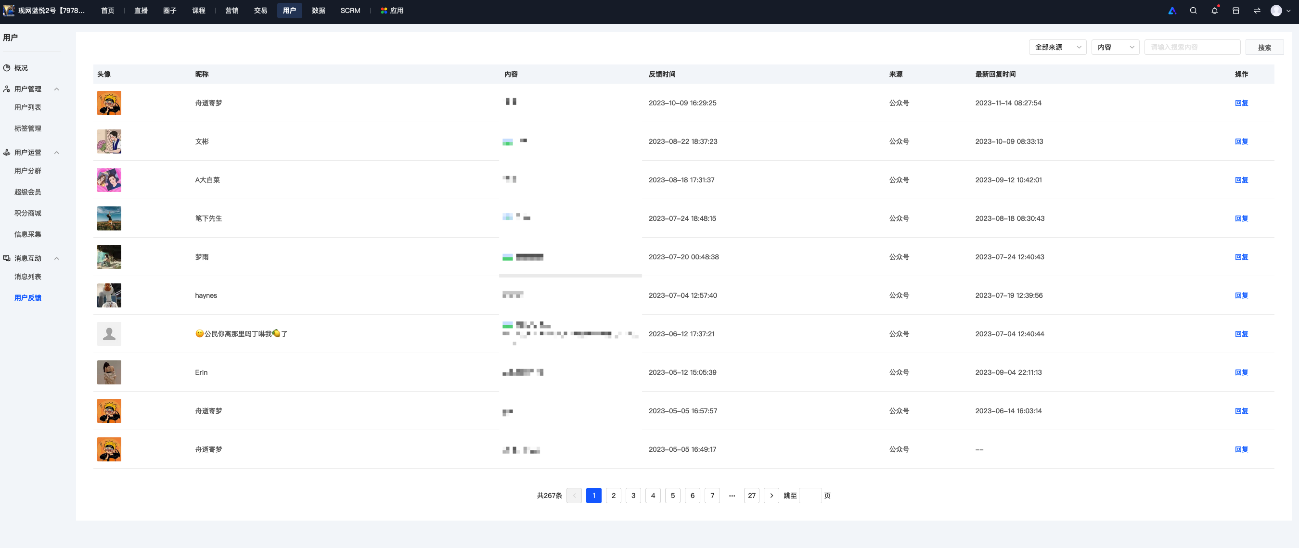Viewport: 1299px width, 548px height.
Task: Collapse the 用户运营 section chevron
Action: pyautogui.click(x=56, y=152)
